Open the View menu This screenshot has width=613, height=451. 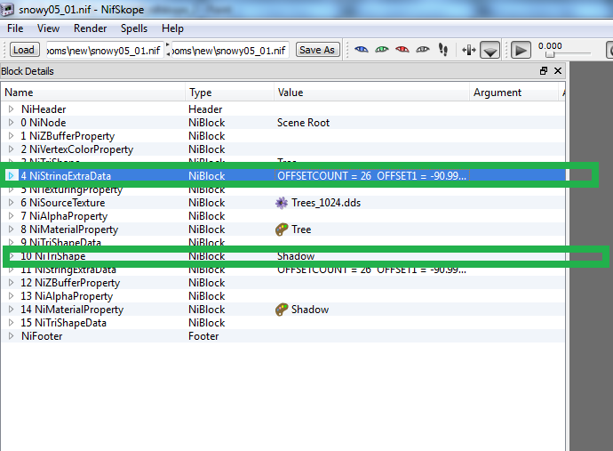(x=48, y=28)
